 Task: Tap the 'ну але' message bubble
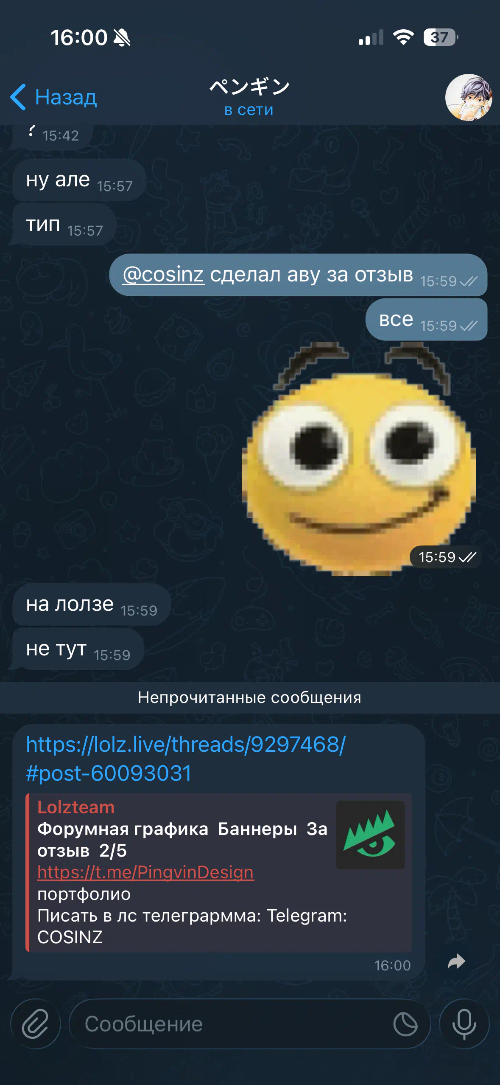click(79, 180)
